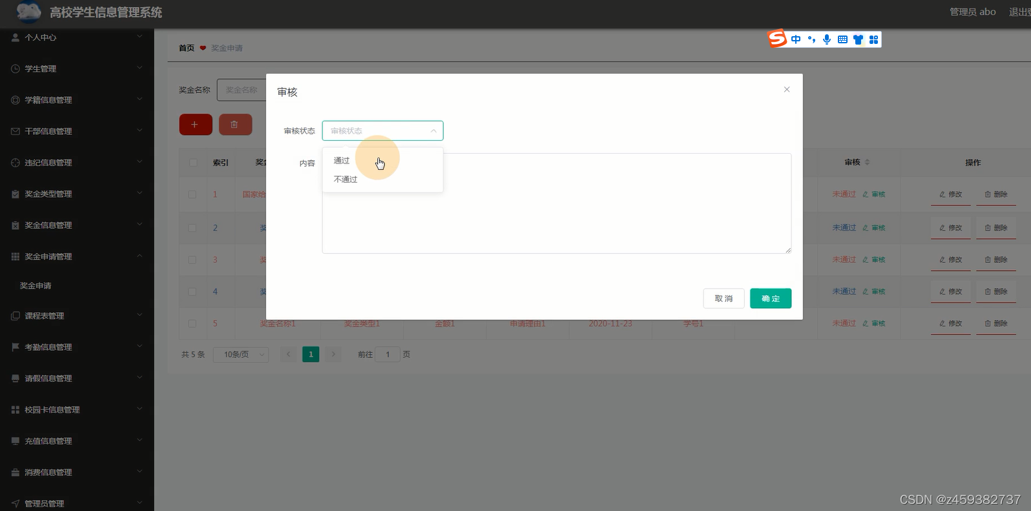Click the 取消 button
Image resolution: width=1031 pixels, height=511 pixels.
tap(724, 298)
